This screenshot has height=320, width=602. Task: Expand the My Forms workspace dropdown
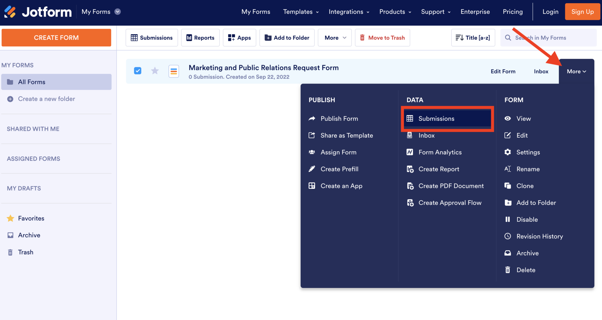101,11
